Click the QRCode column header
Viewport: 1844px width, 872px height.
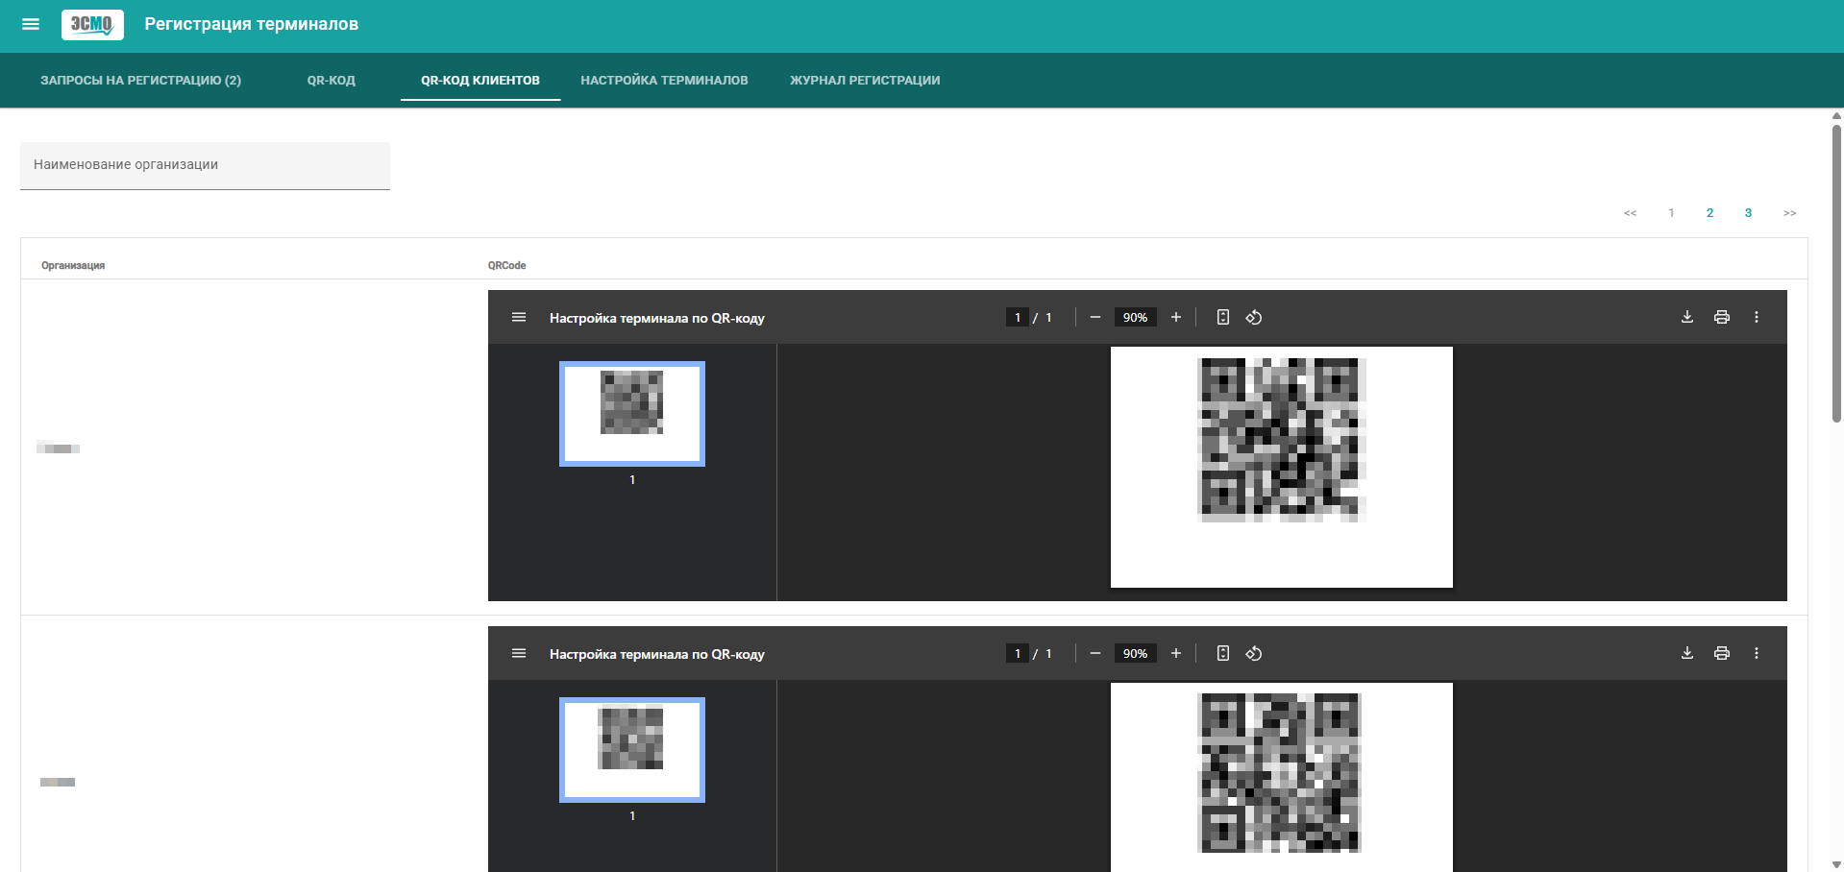506,266
